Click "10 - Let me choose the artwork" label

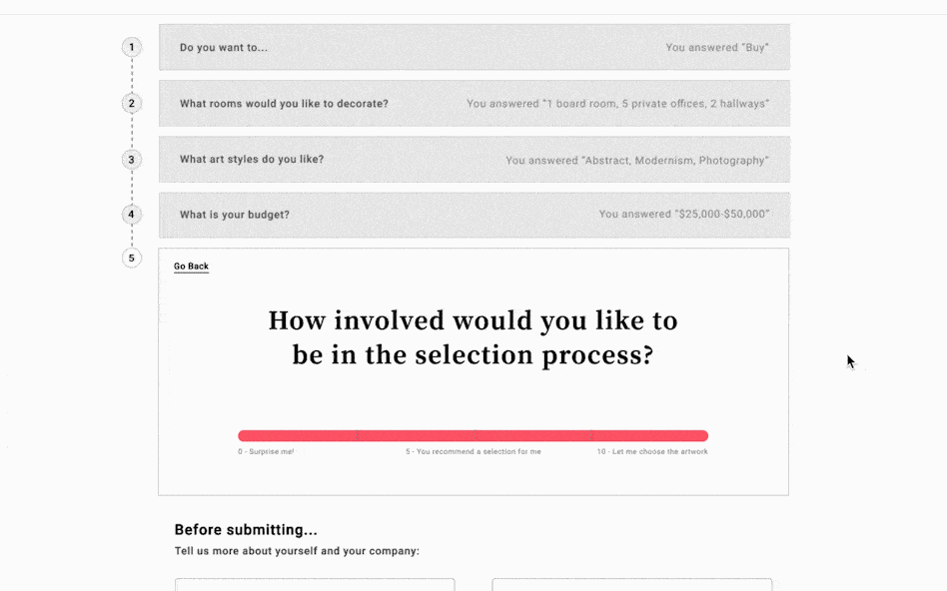[x=652, y=451]
